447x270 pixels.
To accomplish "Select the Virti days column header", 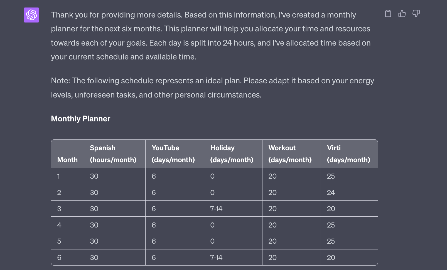I will pos(348,154).
